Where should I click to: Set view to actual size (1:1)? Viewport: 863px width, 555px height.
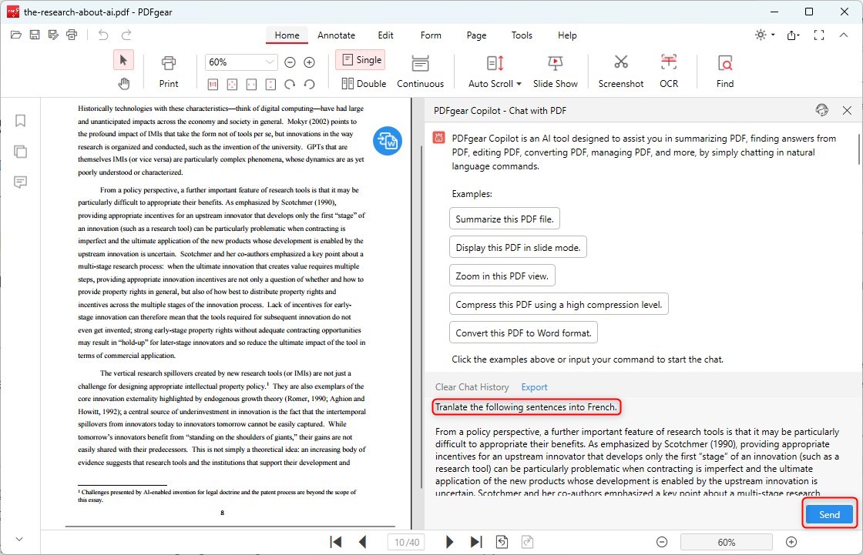(x=213, y=84)
